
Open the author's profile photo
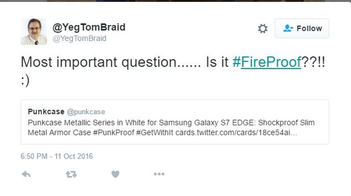tap(34, 32)
